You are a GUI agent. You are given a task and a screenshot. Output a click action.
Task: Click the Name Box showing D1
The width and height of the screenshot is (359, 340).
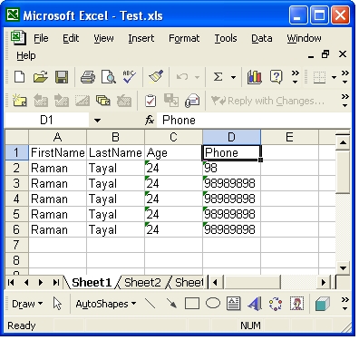click(x=47, y=121)
